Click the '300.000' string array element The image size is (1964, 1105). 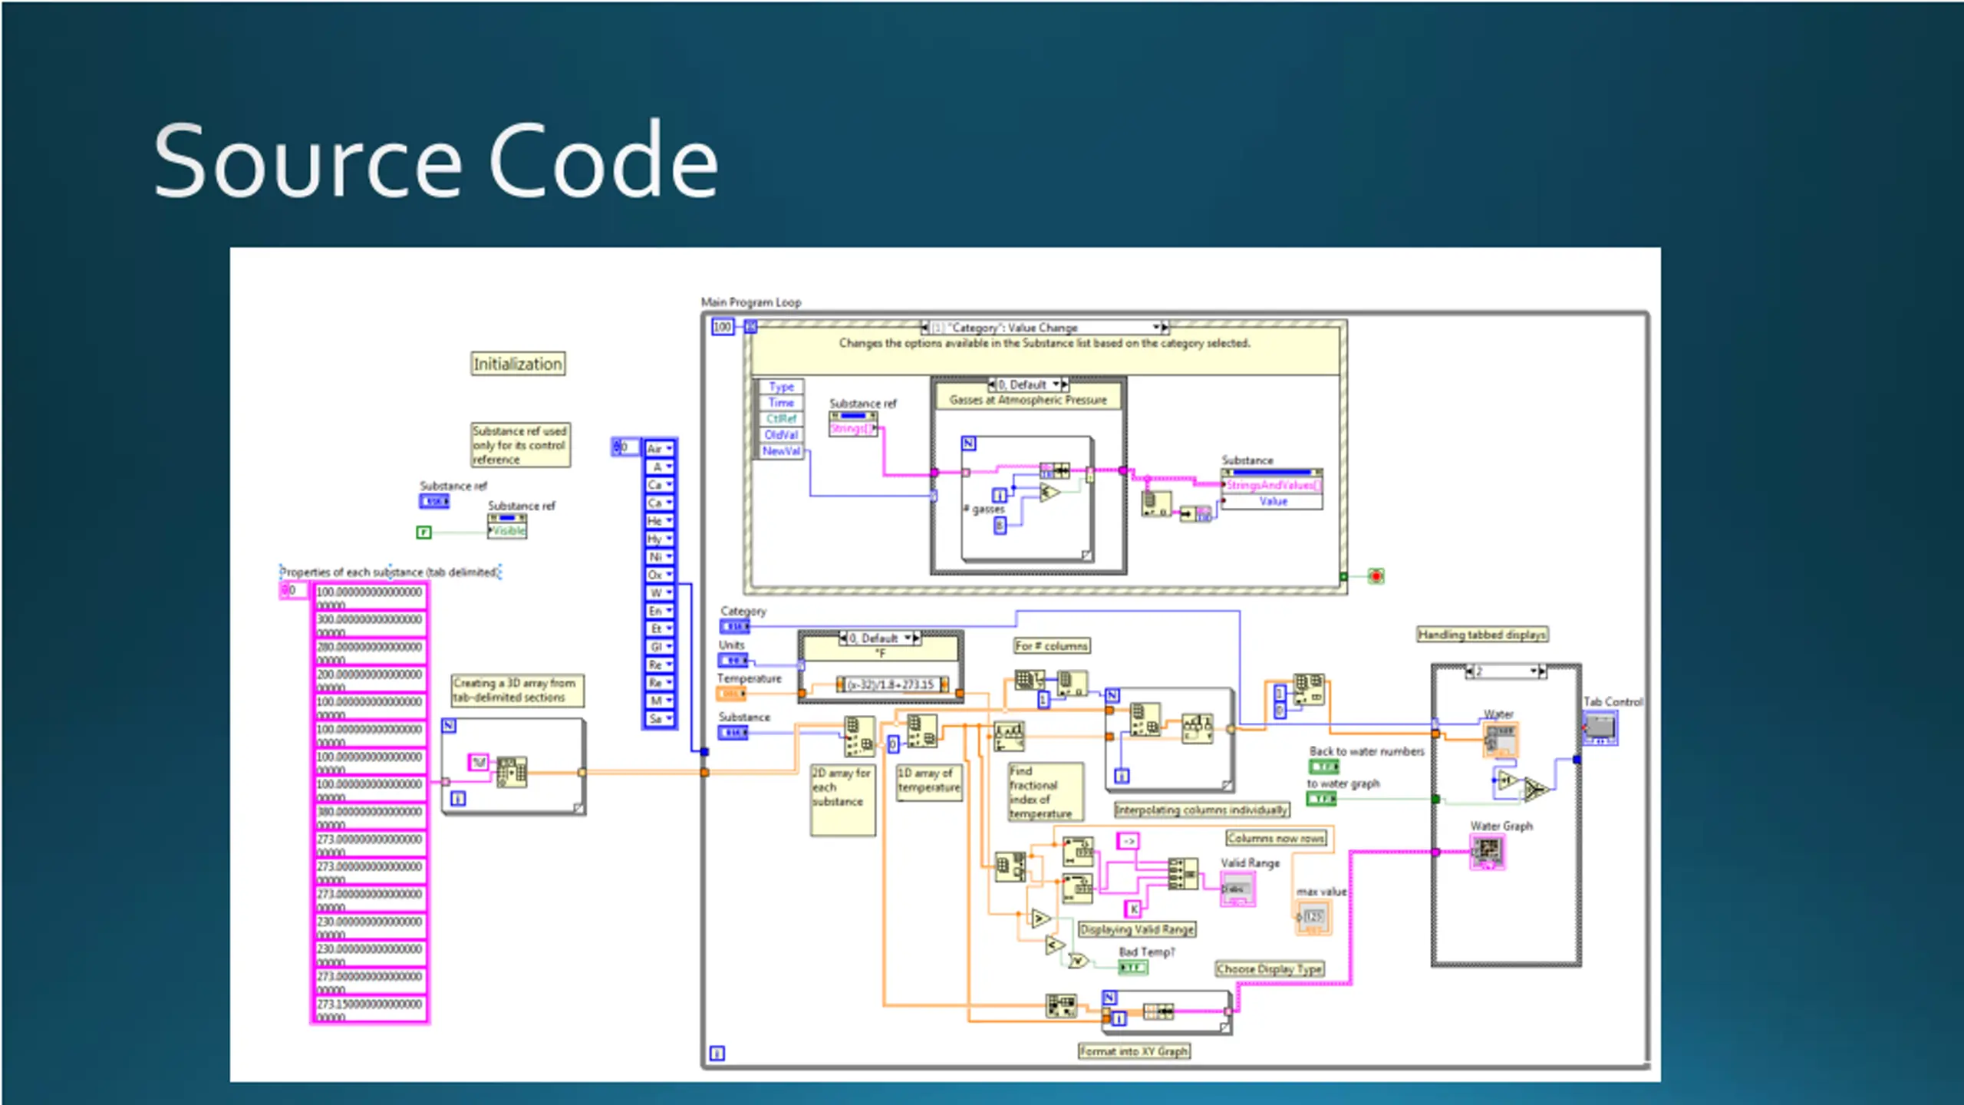tap(370, 625)
